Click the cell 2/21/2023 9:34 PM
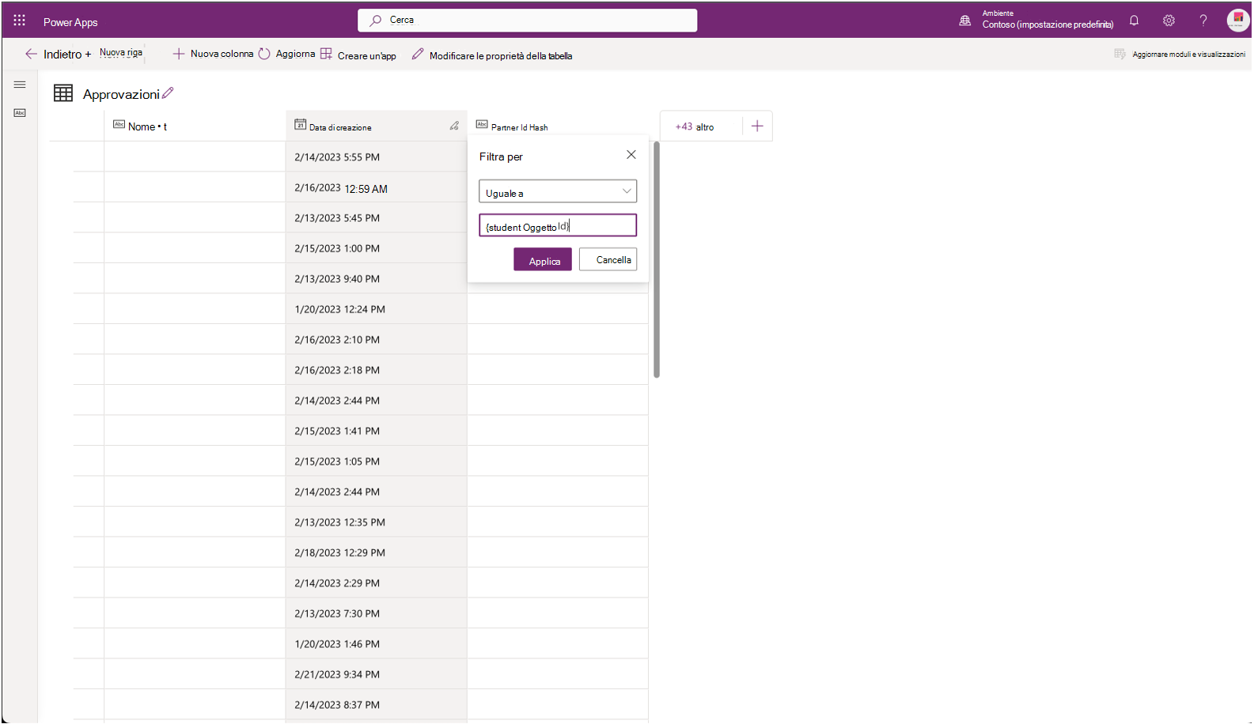This screenshot has width=1254, height=724. [376, 674]
